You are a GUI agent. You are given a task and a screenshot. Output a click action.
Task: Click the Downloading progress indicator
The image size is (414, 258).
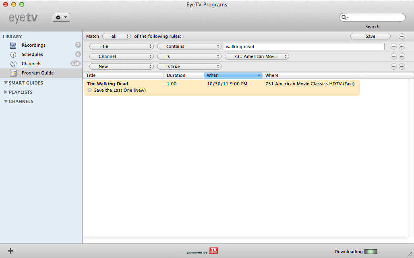click(371, 252)
